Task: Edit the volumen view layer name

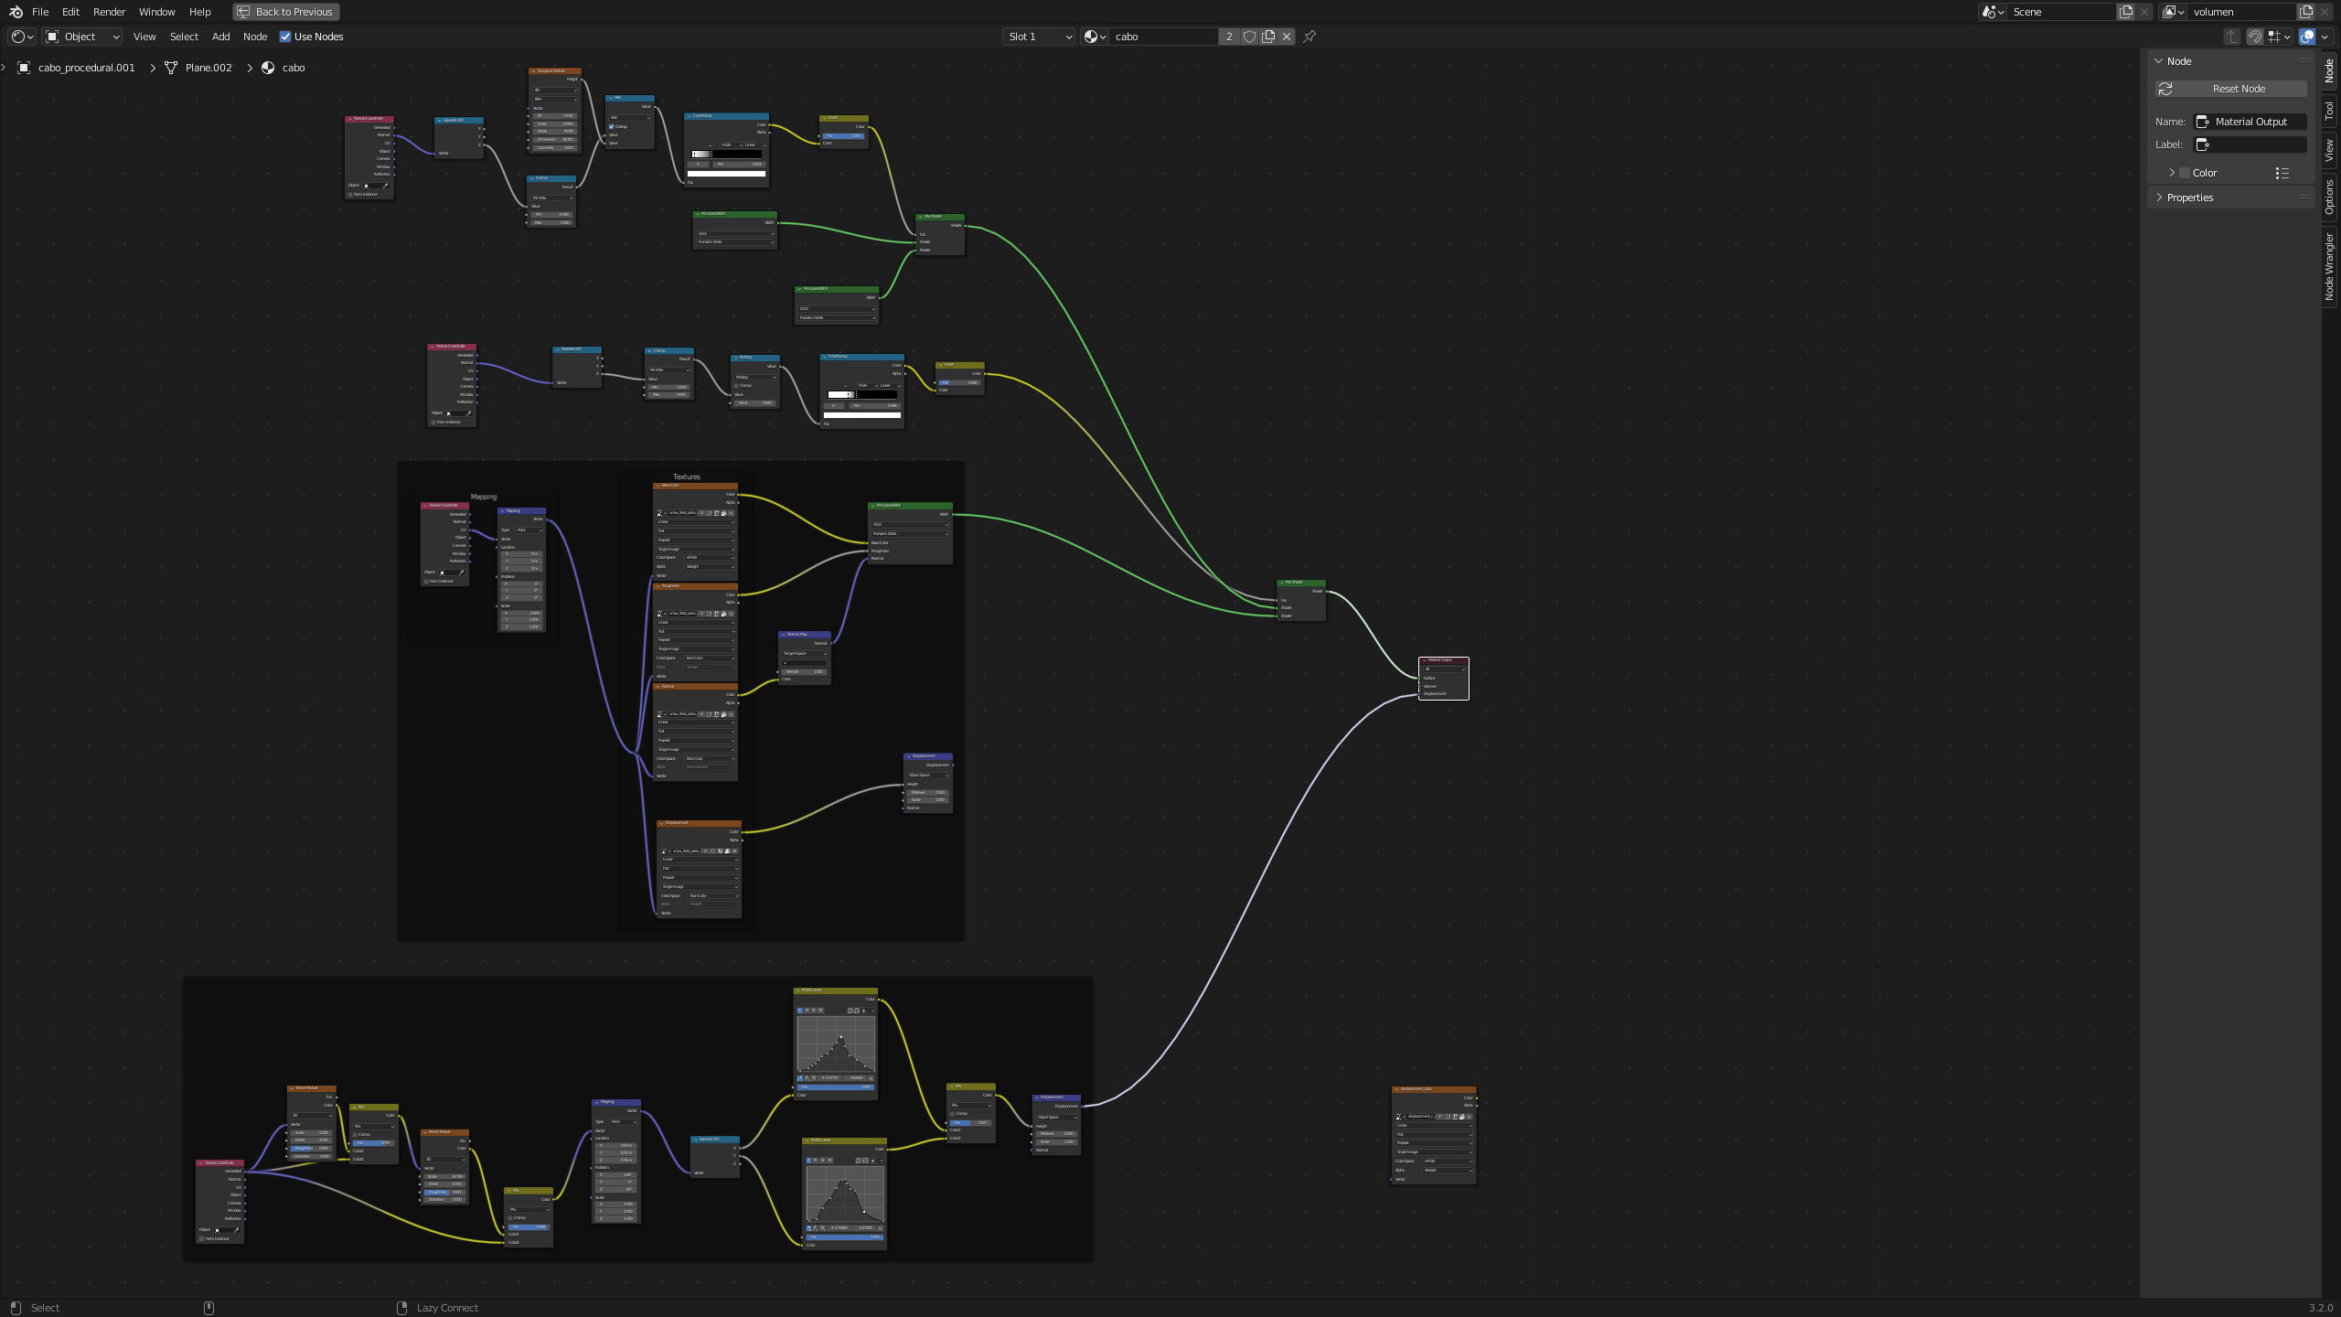Action: [x=2242, y=12]
